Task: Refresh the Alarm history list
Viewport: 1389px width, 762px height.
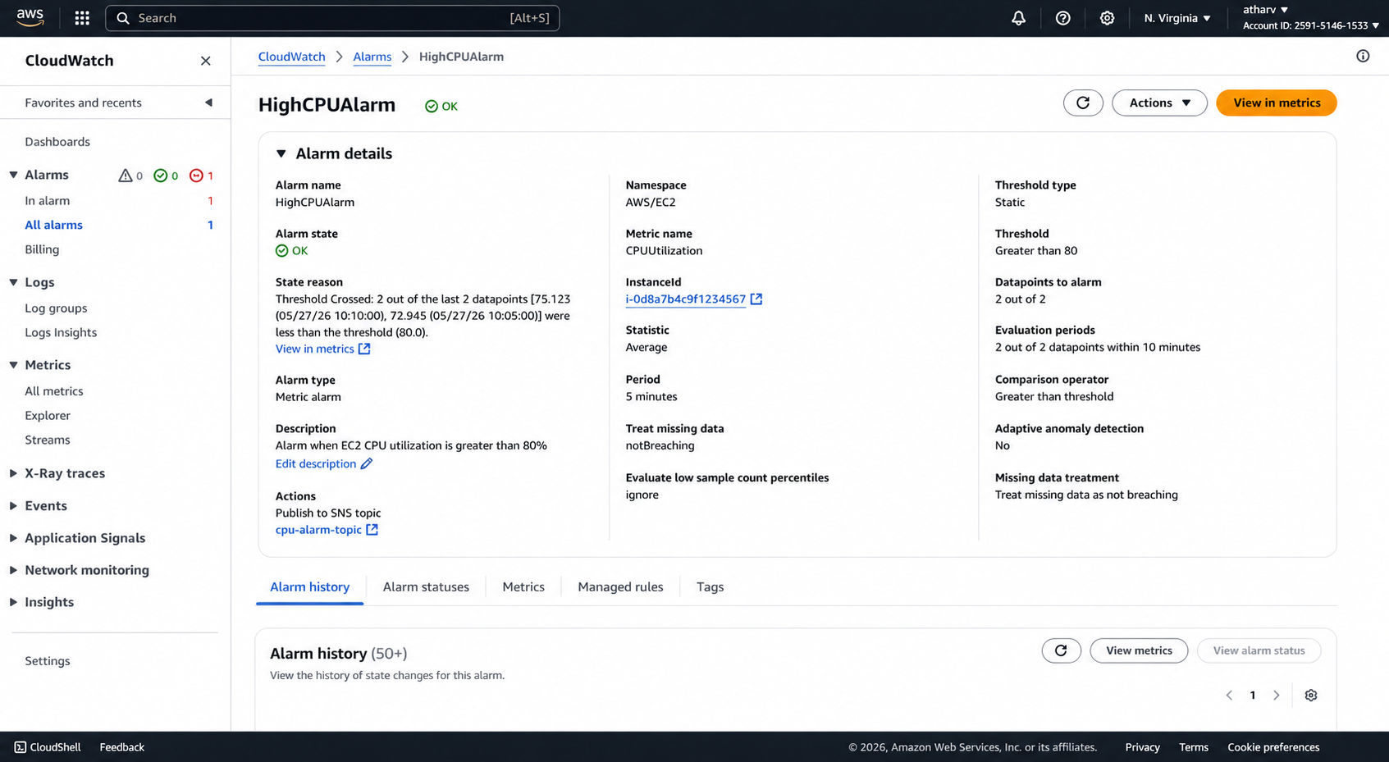Action: [x=1061, y=650]
